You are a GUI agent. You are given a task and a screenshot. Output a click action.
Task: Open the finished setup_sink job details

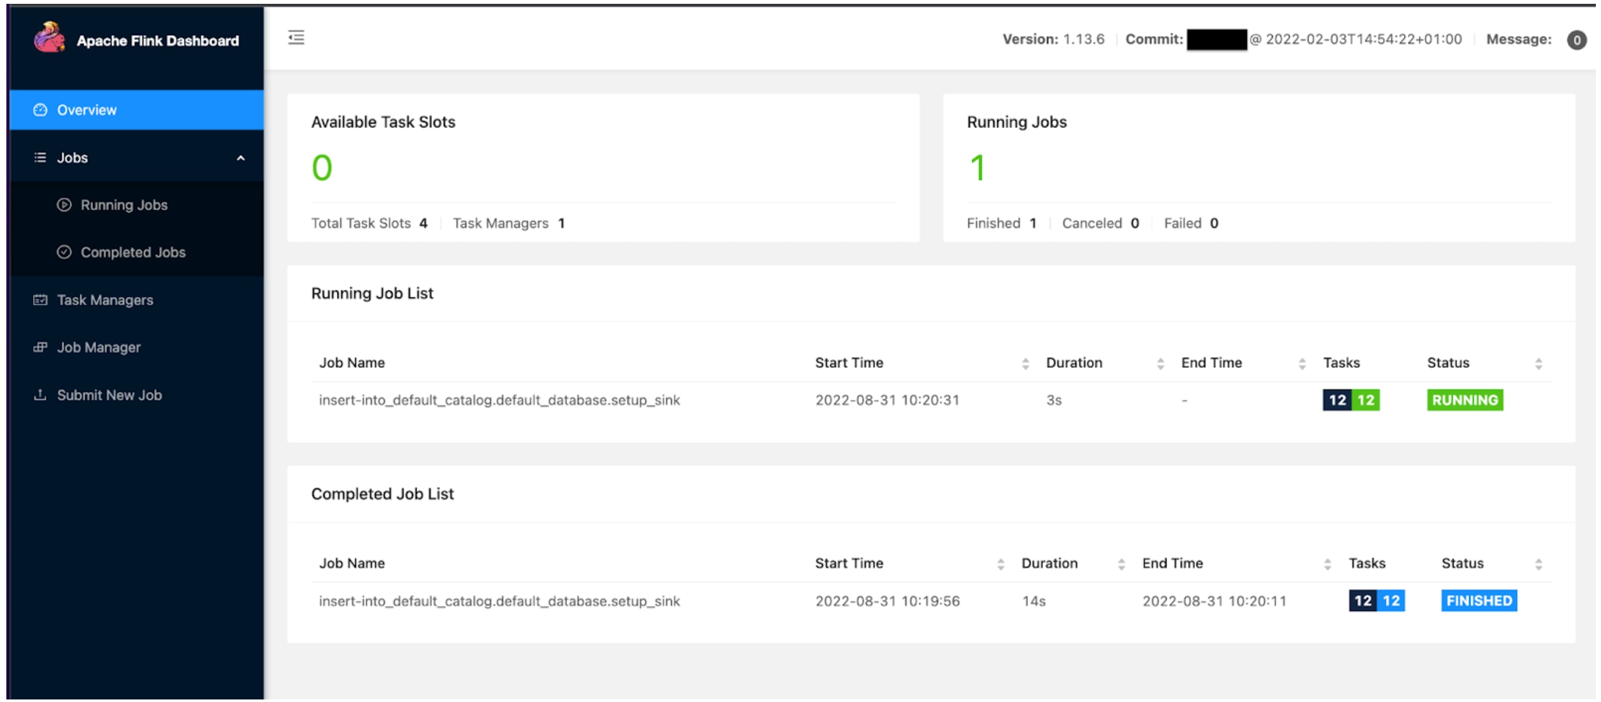pyautogui.click(x=500, y=600)
